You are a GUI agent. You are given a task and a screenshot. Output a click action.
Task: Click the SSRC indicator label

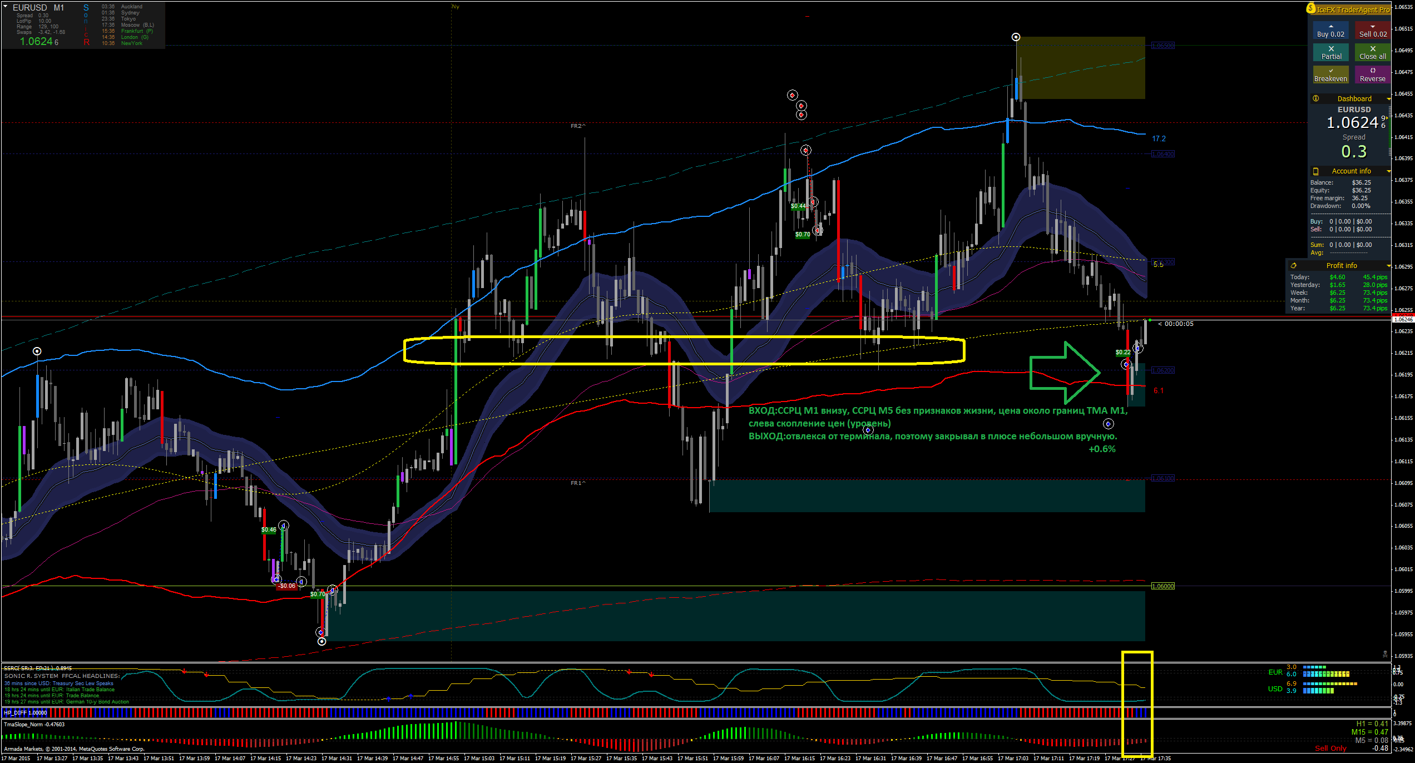38,668
